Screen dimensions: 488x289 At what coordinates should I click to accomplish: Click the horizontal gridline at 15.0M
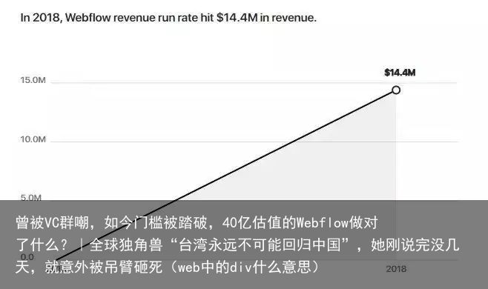coord(254,83)
